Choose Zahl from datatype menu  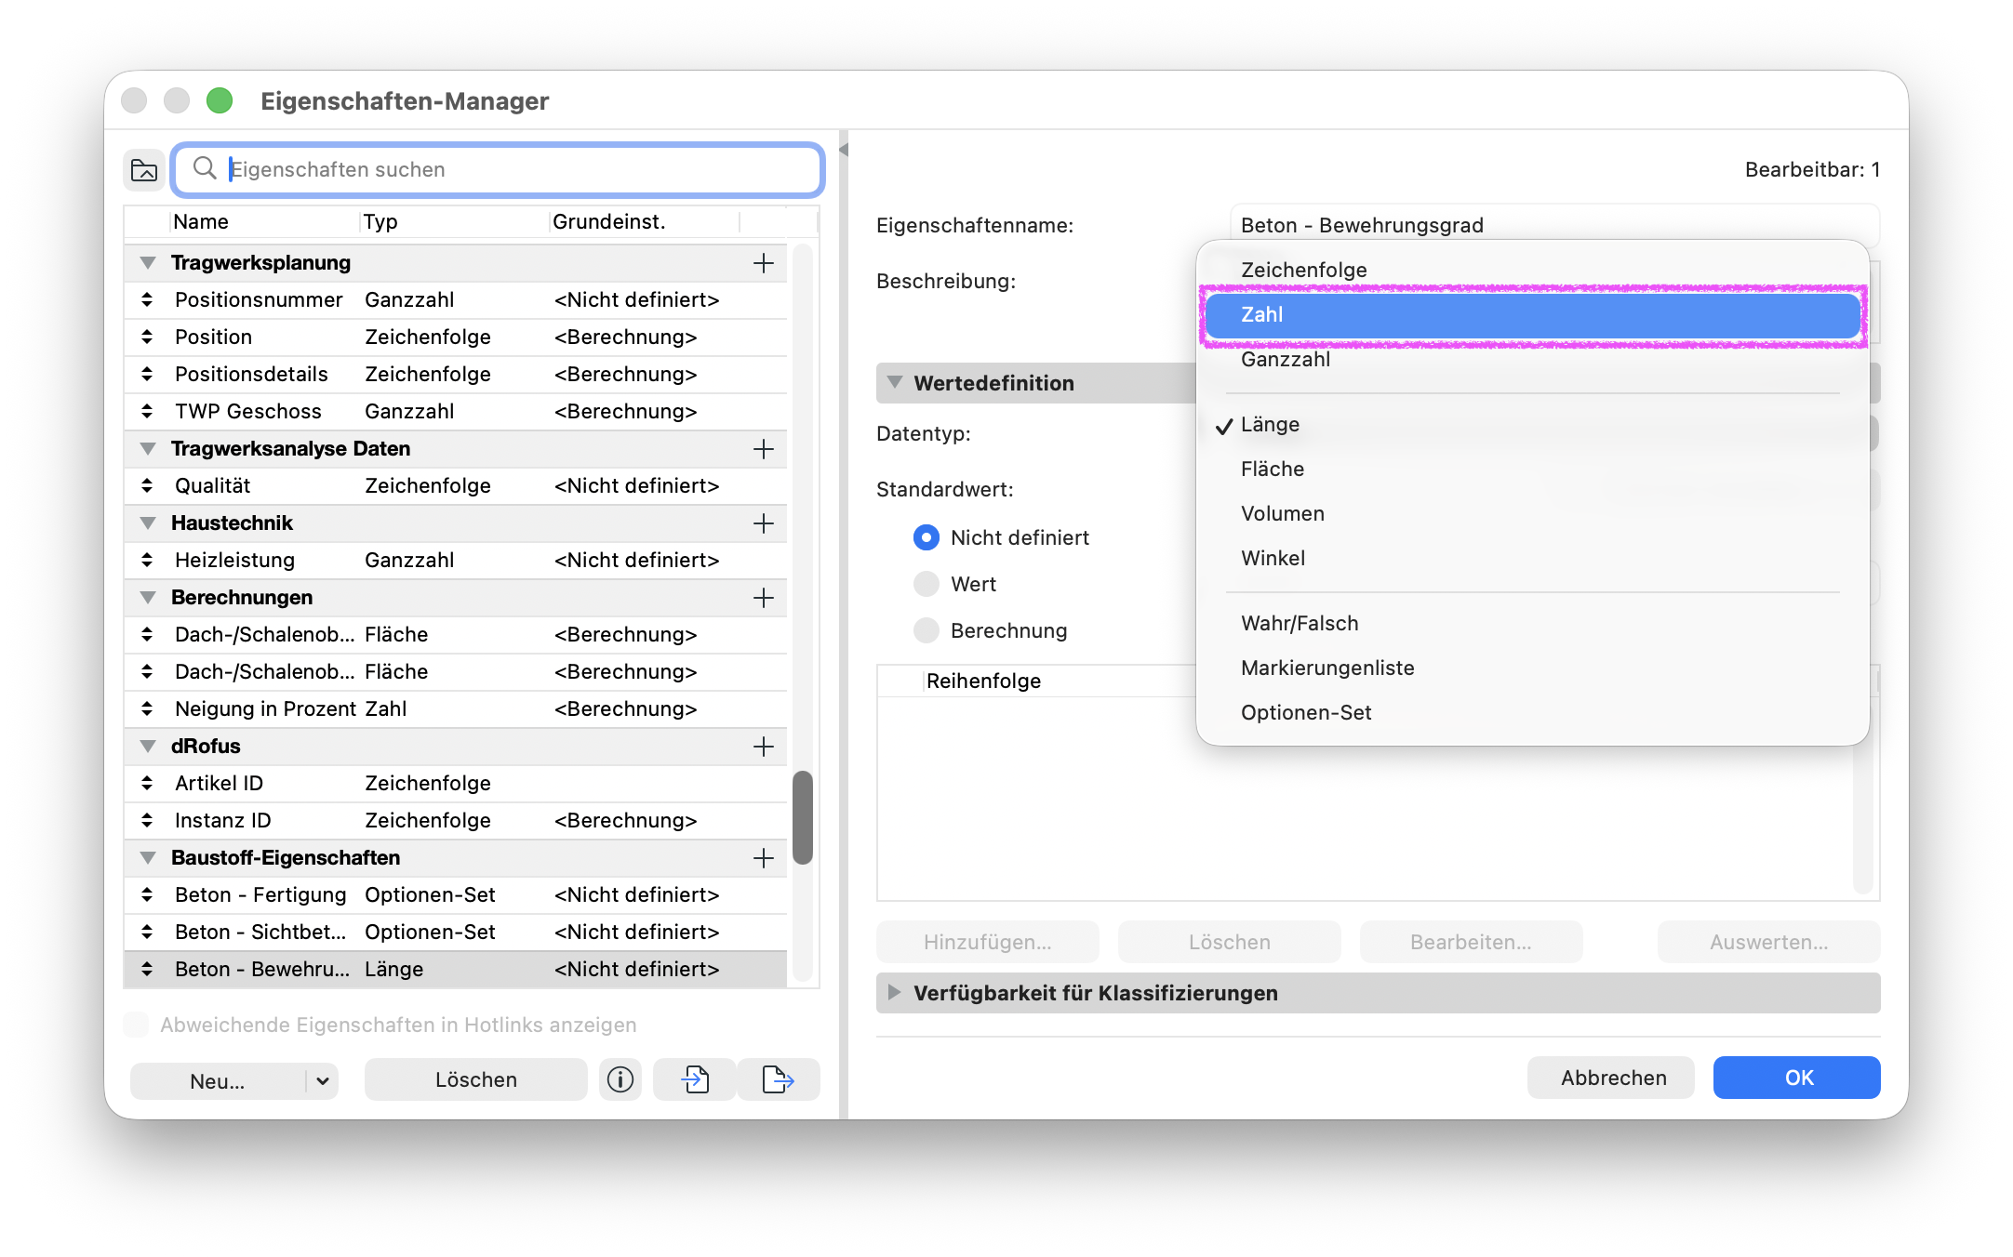(x=1532, y=314)
